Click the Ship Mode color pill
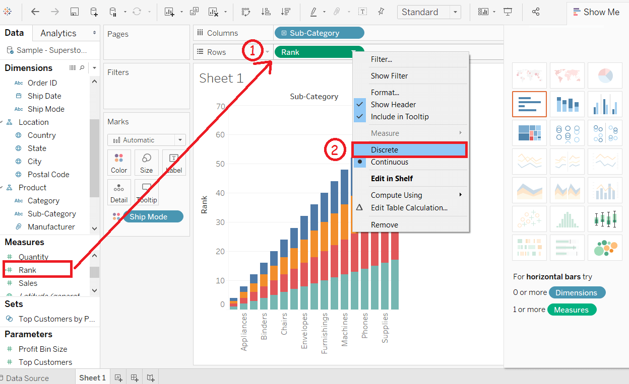The width and height of the screenshot is (629, 384). [x=153, y=217]
